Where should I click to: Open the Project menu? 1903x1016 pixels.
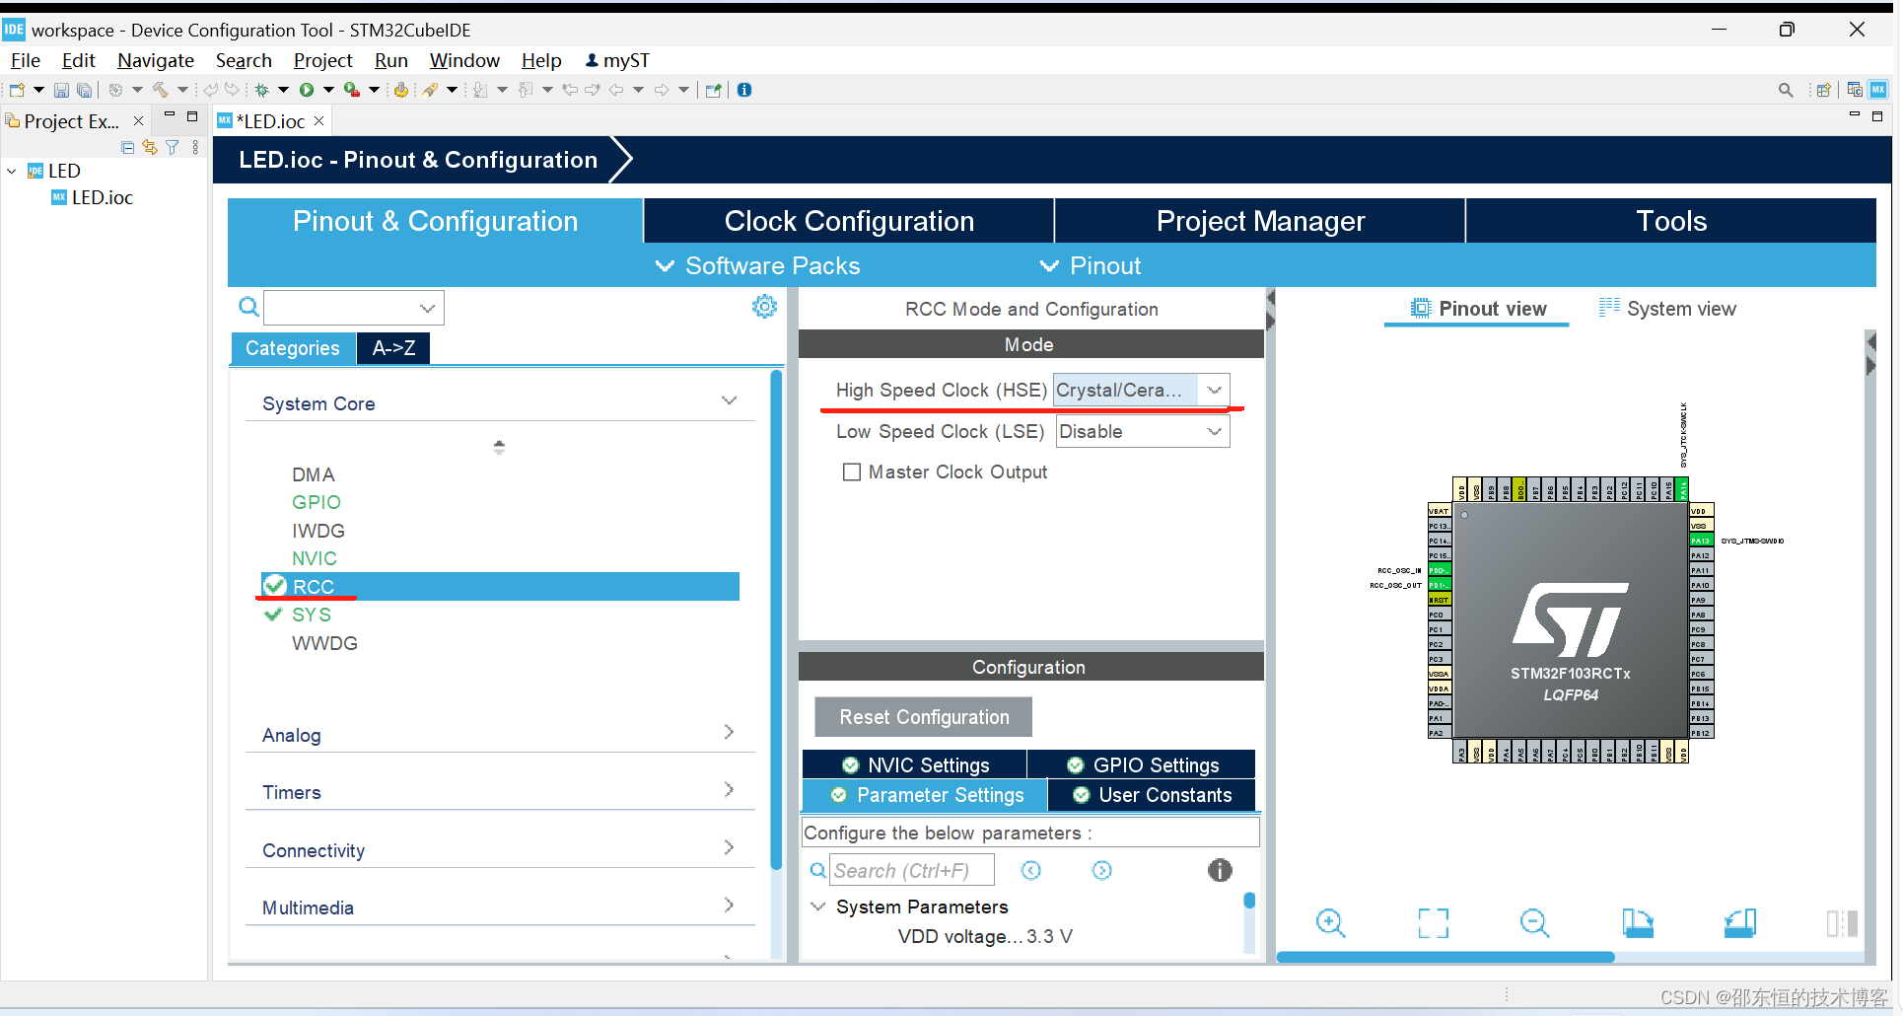[x=322, y=60]
